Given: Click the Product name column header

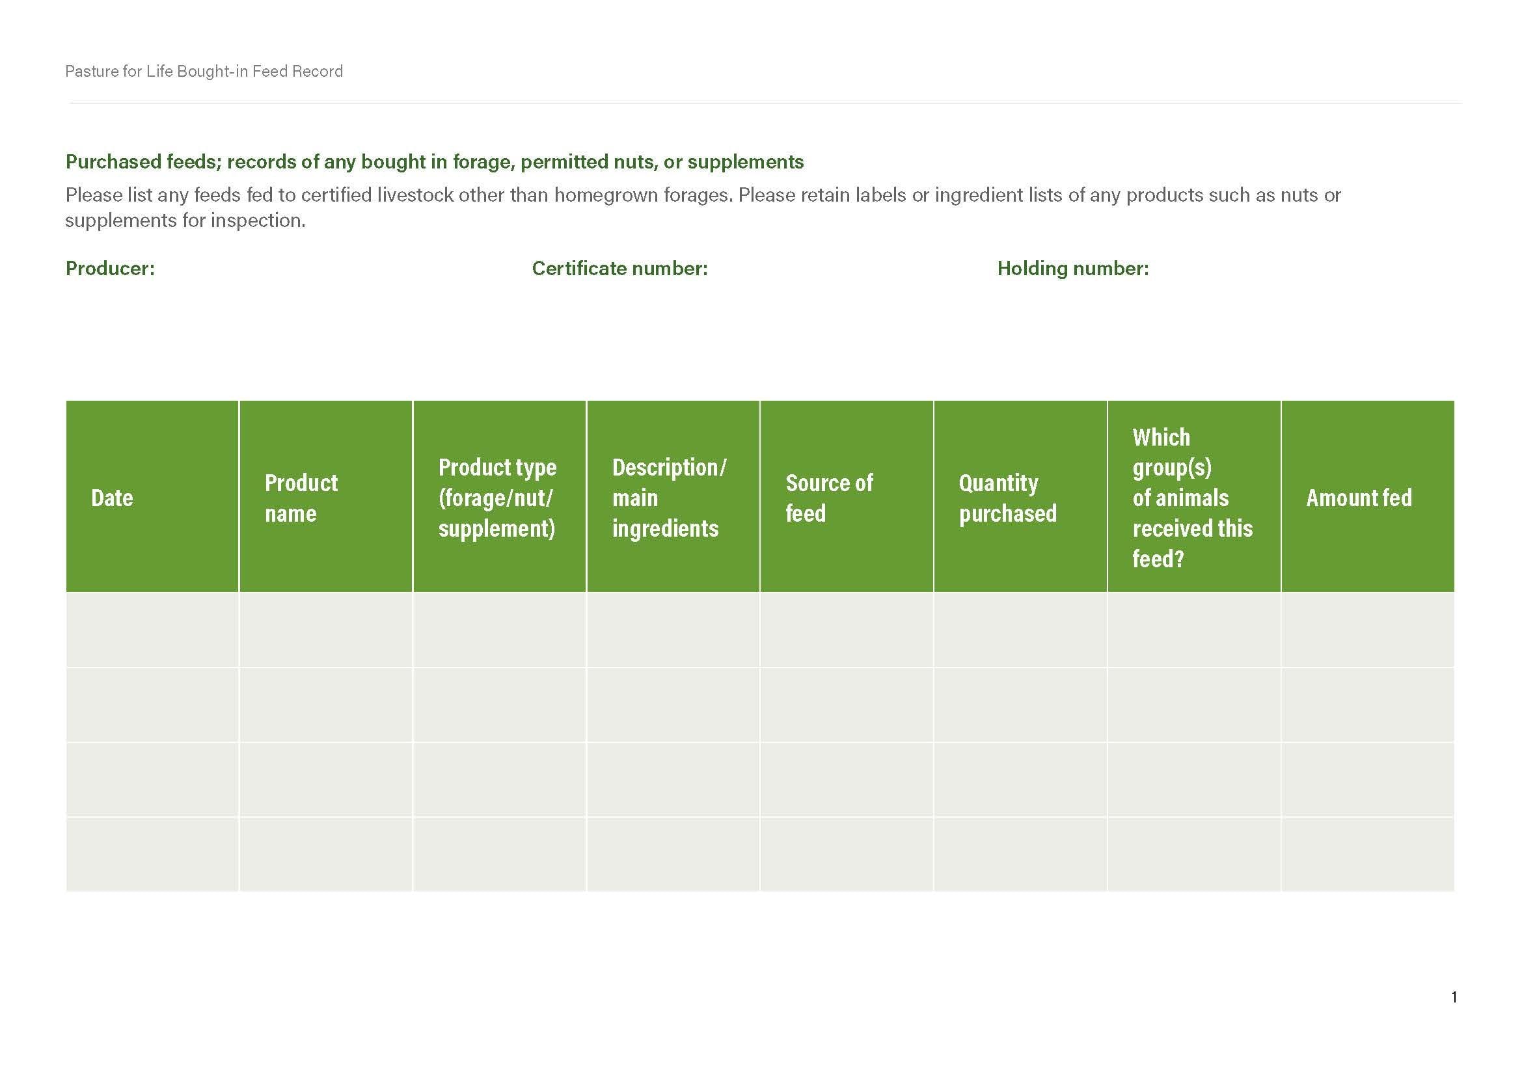Looking at the screenshot, I should click(301, 498).
